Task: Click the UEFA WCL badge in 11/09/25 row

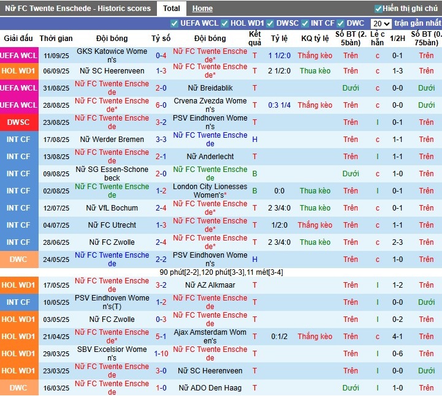Action: [18, 56]
